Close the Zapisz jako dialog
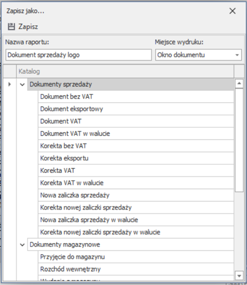Image resolution: width=247 pixels, height=285 pixels. pyautogui.click(x=232, y=11)
